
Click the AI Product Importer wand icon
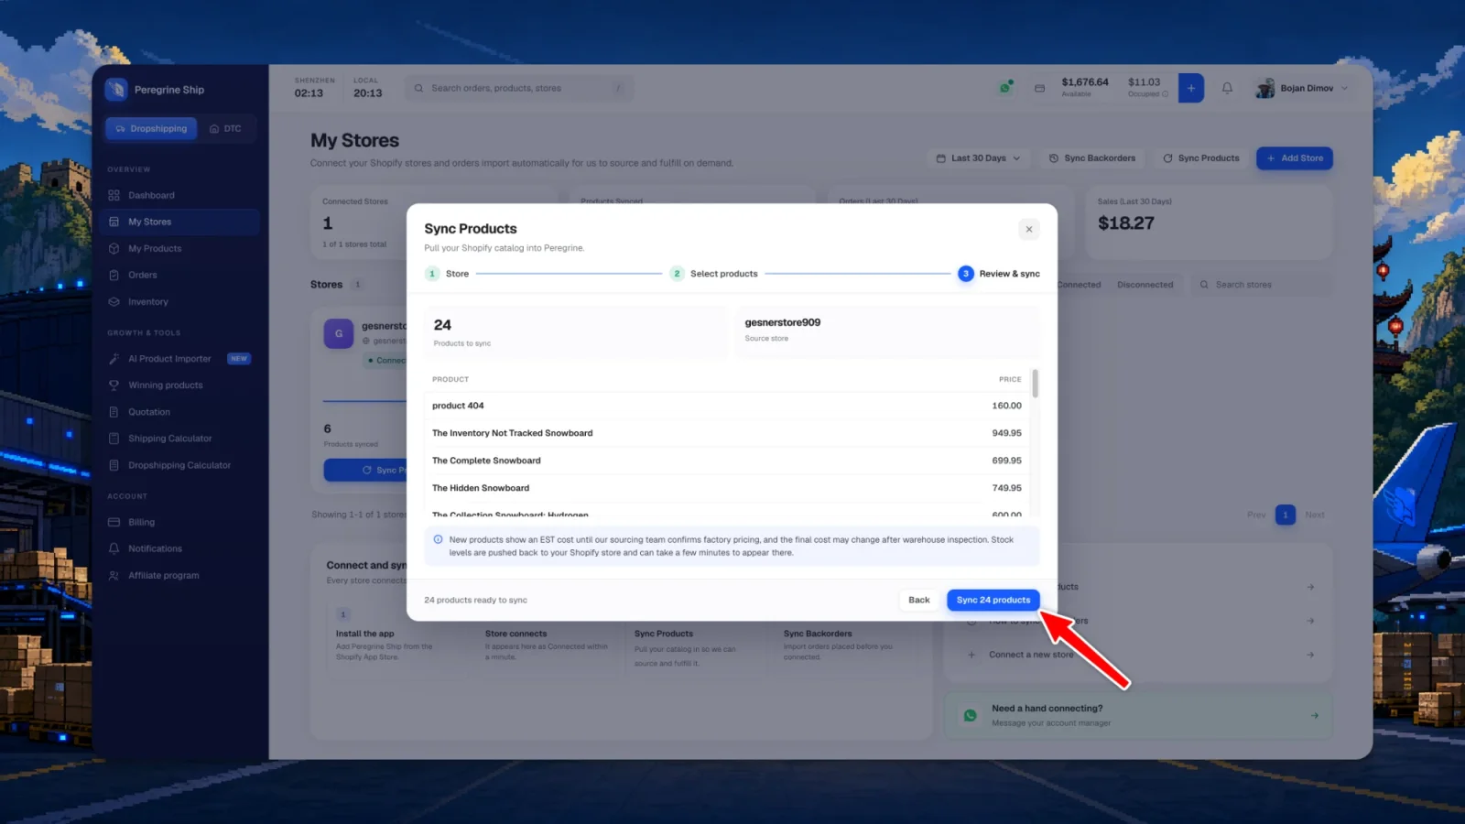(114, 359)
